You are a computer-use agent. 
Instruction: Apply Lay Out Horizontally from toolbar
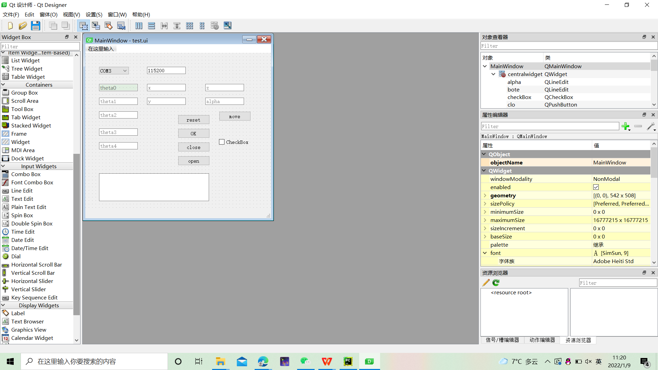(x=139, y=26)
